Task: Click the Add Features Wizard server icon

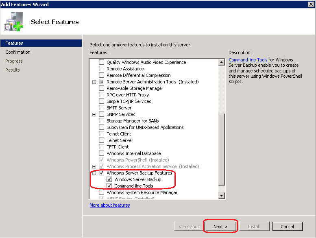Action: click(x=14, y=22)
